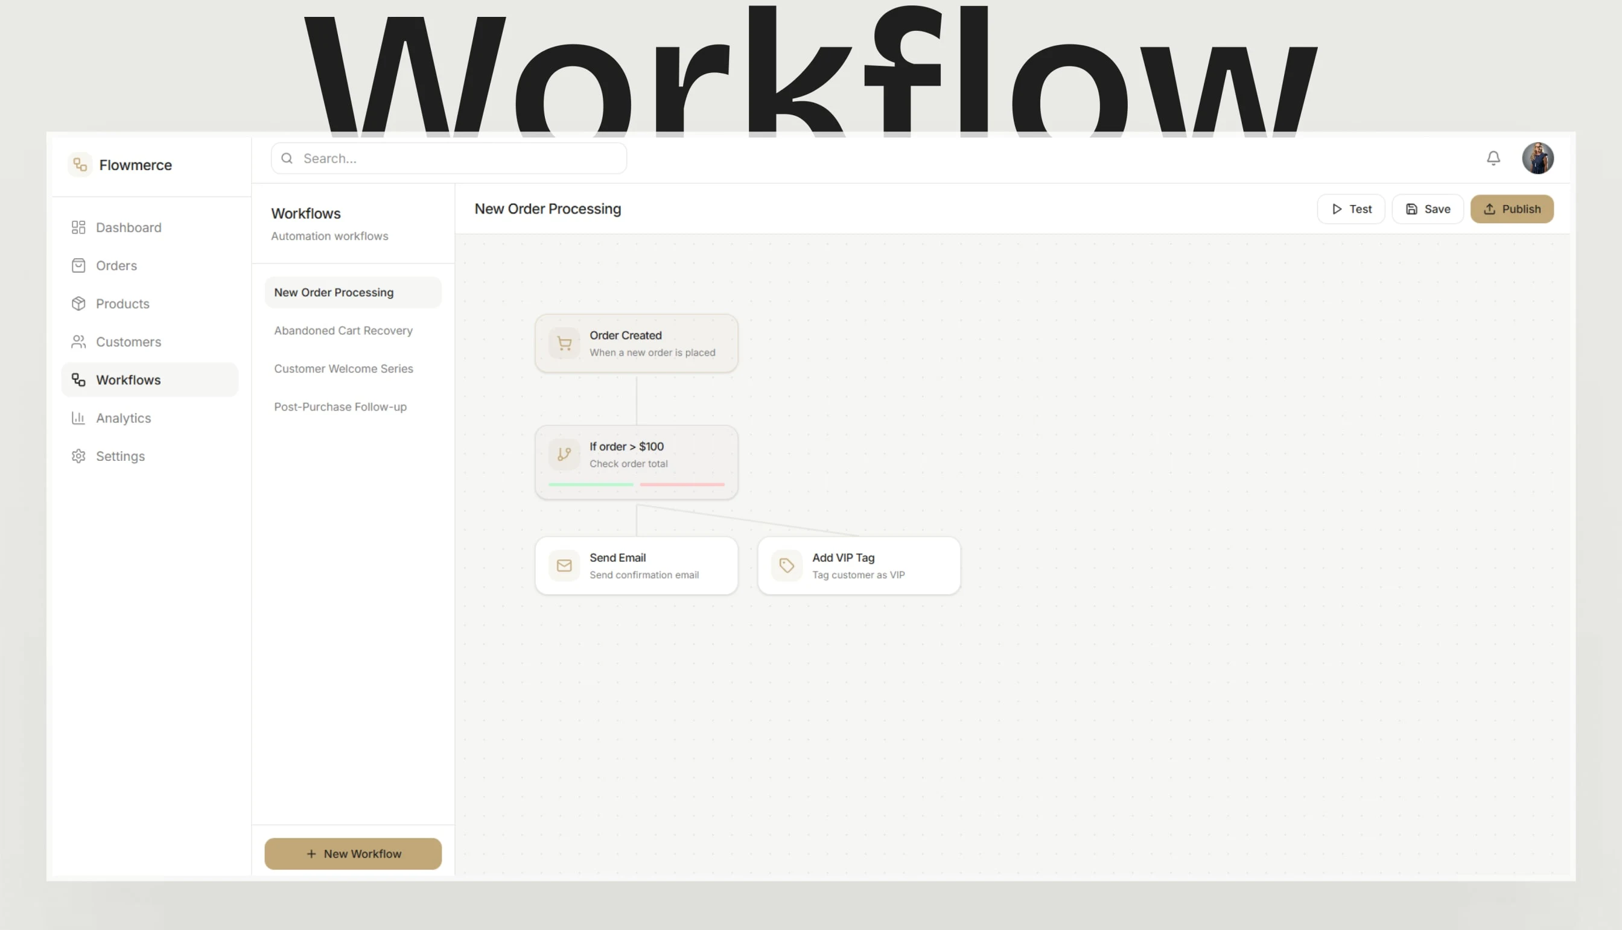Click the tag icon in Add VIP Tag node
The height and width of the screenshot is (930, 1622).
tap(786, 566)
